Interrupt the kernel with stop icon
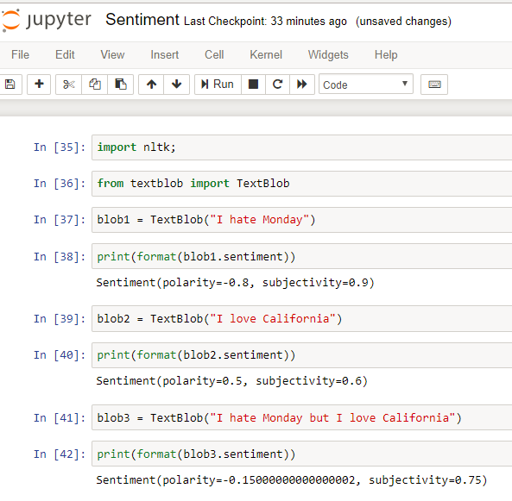512x501 pixels. [253, 85]
